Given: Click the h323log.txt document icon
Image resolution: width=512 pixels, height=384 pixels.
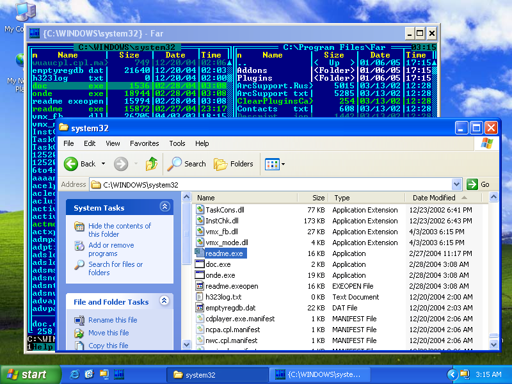Looking at the screenshot, I should [200, 297].
